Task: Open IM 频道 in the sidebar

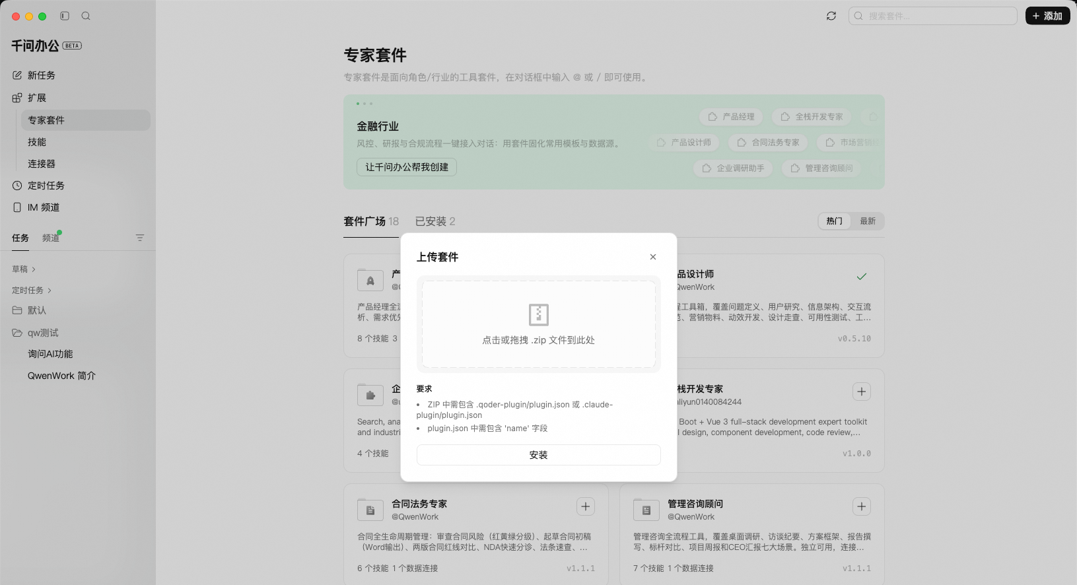Action: click(78, 207)
